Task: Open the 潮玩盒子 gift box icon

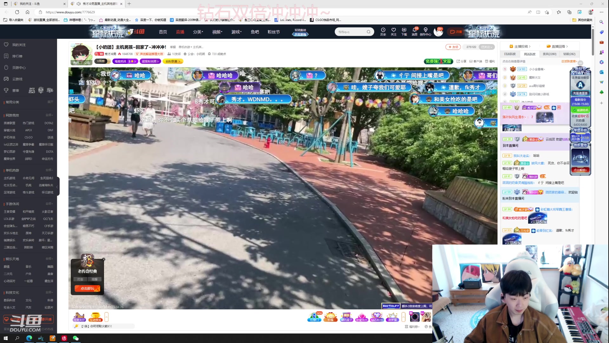Action: point(346,317)
